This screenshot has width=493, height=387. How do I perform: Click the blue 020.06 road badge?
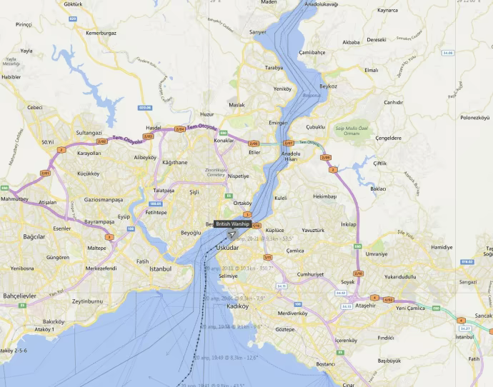[x=145, y=108]
